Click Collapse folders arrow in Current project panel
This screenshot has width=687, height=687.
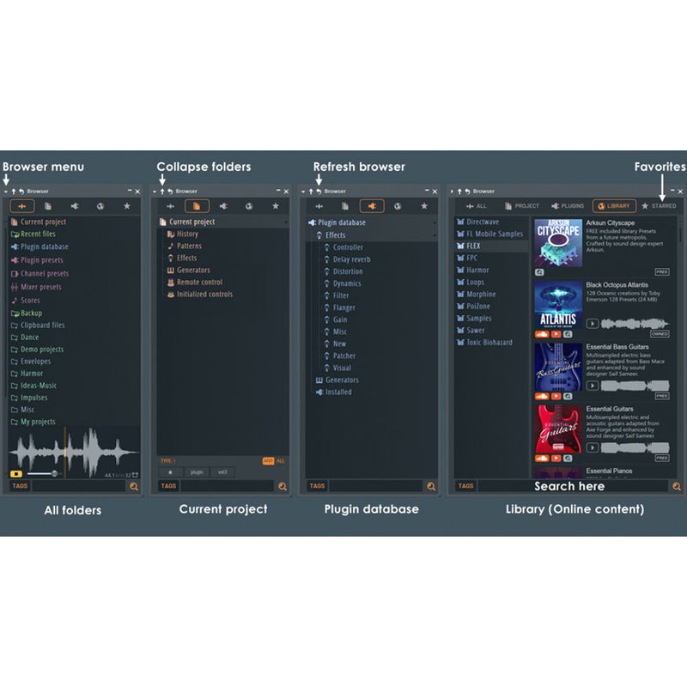pyautogui.click(x=162, y=192)
